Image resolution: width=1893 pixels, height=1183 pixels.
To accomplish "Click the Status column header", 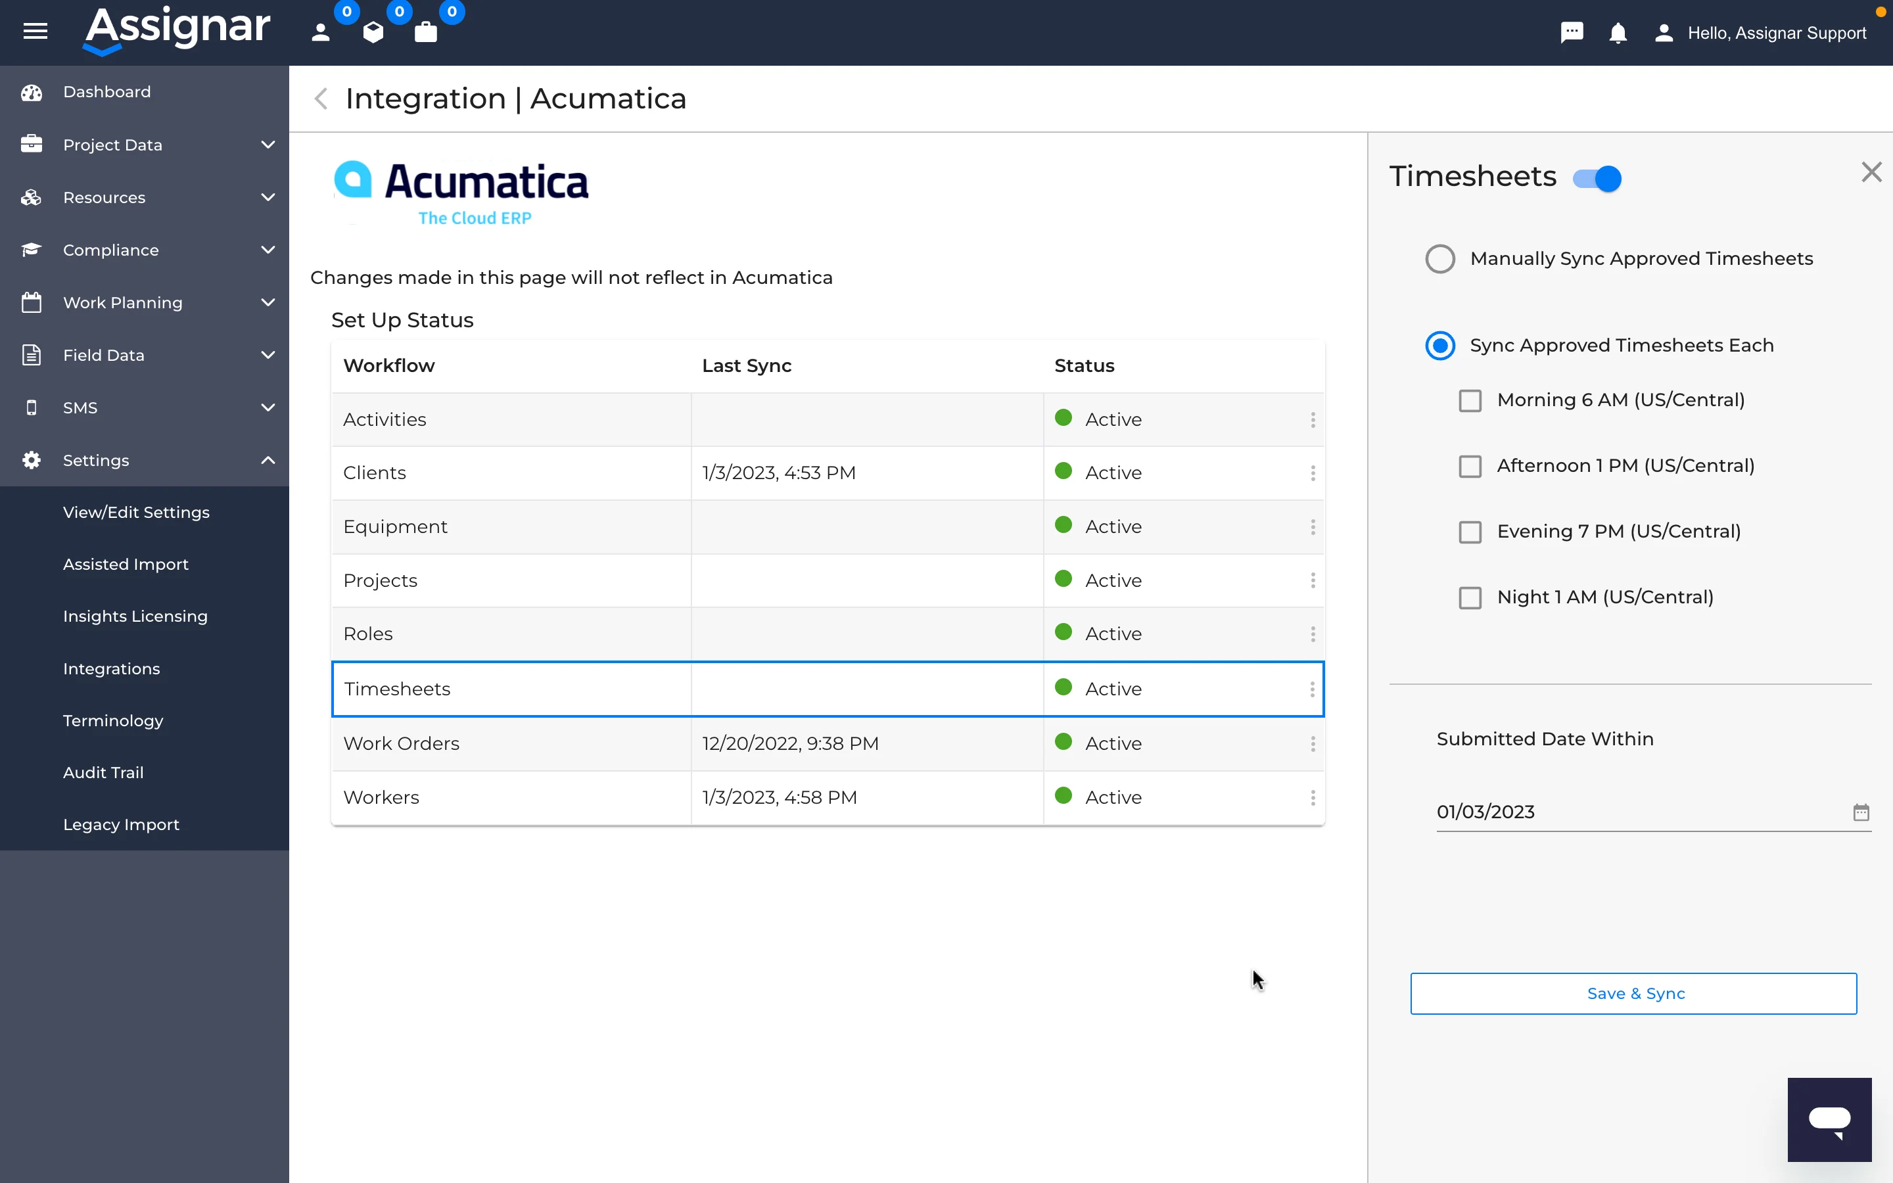I will point(1084,366).
